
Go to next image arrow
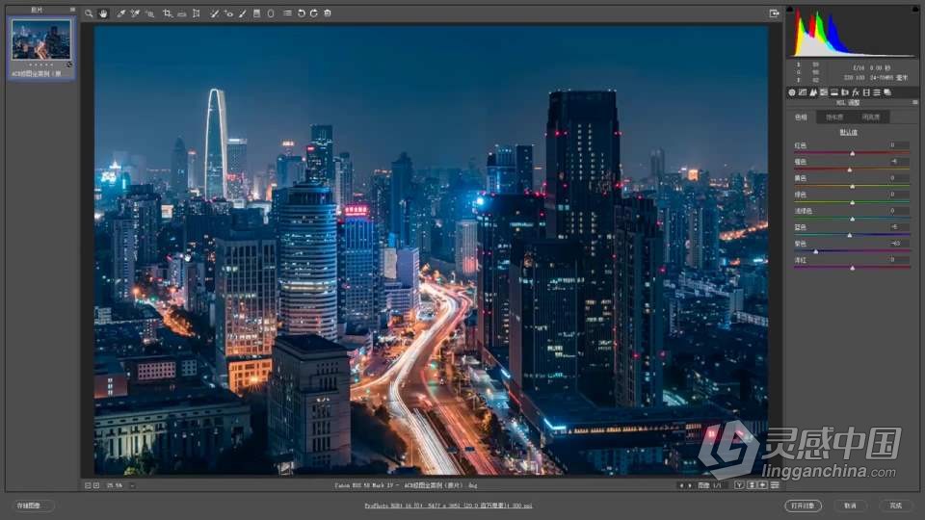coord(690,485)
